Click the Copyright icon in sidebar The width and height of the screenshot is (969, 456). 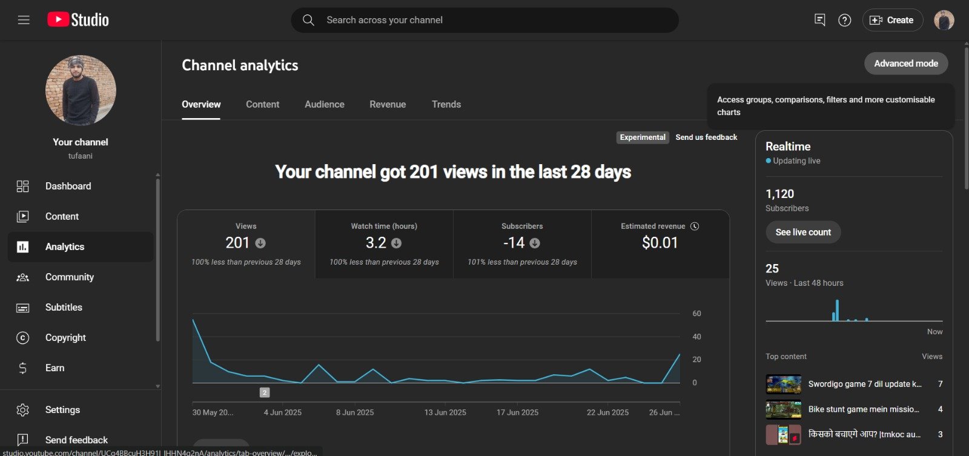[x=22, y=337]
